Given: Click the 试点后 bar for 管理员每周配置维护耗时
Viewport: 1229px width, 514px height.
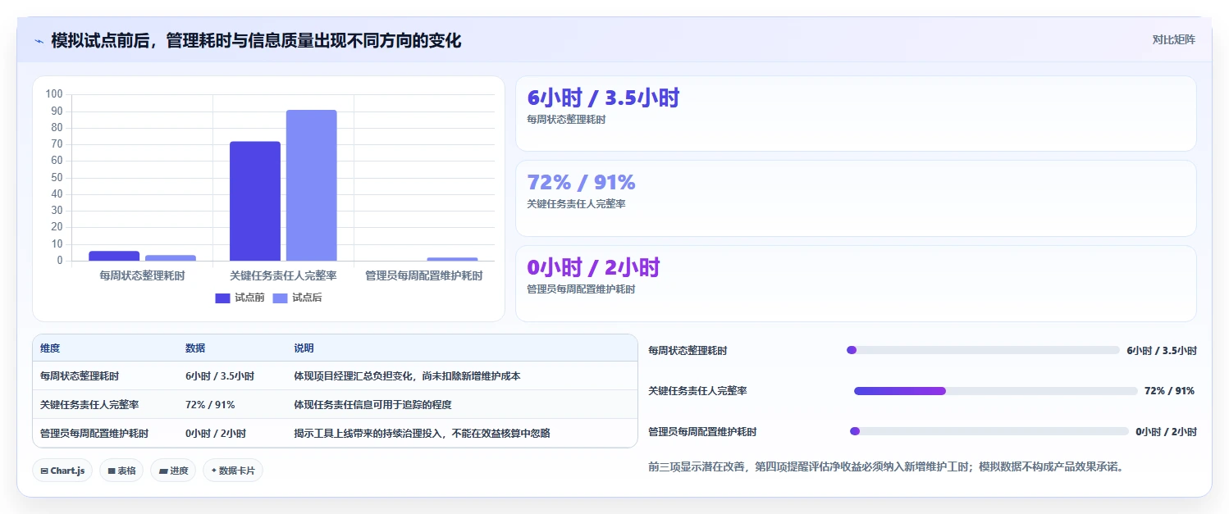Looking at the screenshot, I should pos(452,259).
